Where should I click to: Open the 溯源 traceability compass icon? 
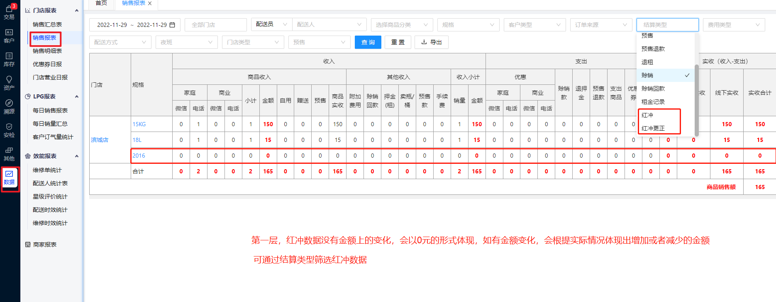click(x=9, y=106)
